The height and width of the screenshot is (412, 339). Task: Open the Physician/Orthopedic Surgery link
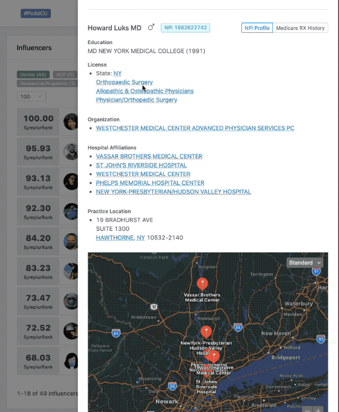[136, 100]
